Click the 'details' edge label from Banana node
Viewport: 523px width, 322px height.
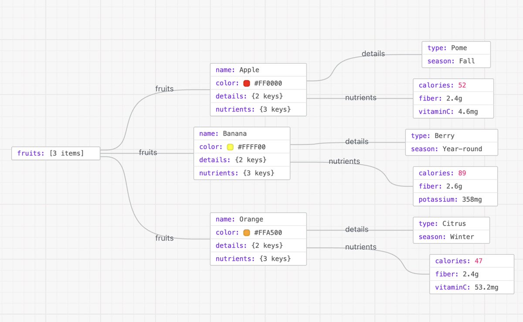pos(357,142)
